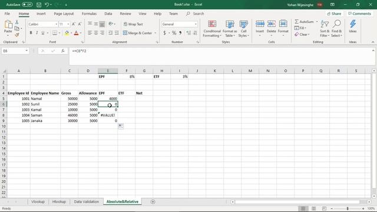Image resolution: width=377 pixels, height=212 pixels.
Task: Open the font size dropdown
Action: 68,24
